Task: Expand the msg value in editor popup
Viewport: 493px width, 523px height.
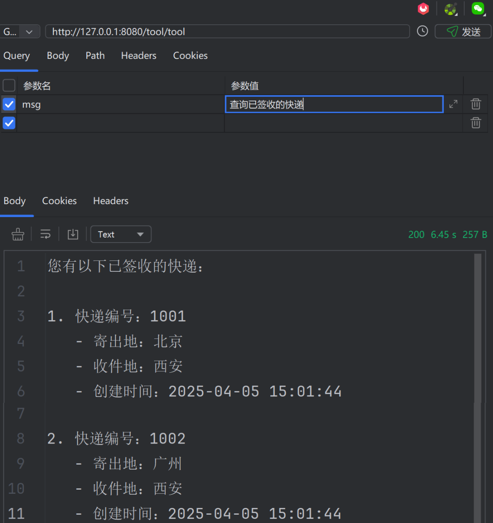Action: 453,104
